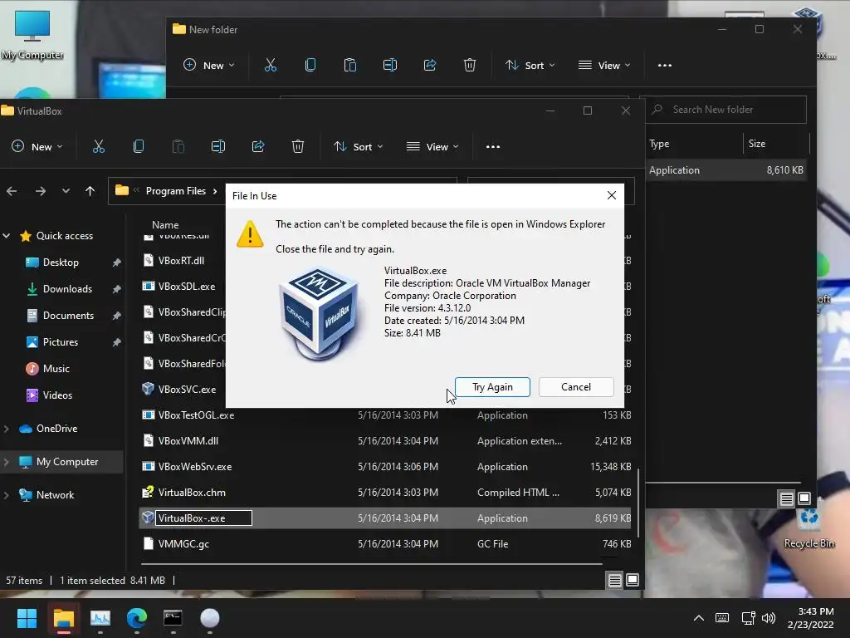This screenshot has width=850, height=638.
Task: Click Rename icon in VirtualBox window toolbar
Action: [x=218, y=146]
